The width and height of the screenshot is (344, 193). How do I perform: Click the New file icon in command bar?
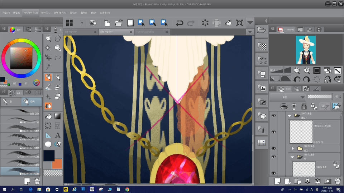(x=107, y=23)
